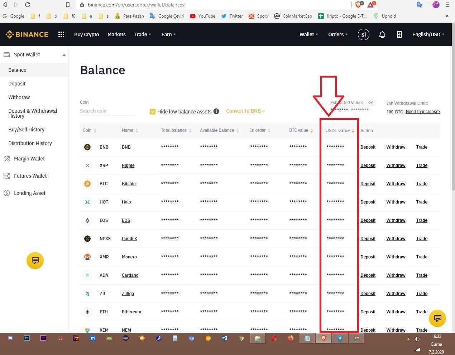Click the XMR coin icon in the table
Screen dimensions: 455x355
87,257
